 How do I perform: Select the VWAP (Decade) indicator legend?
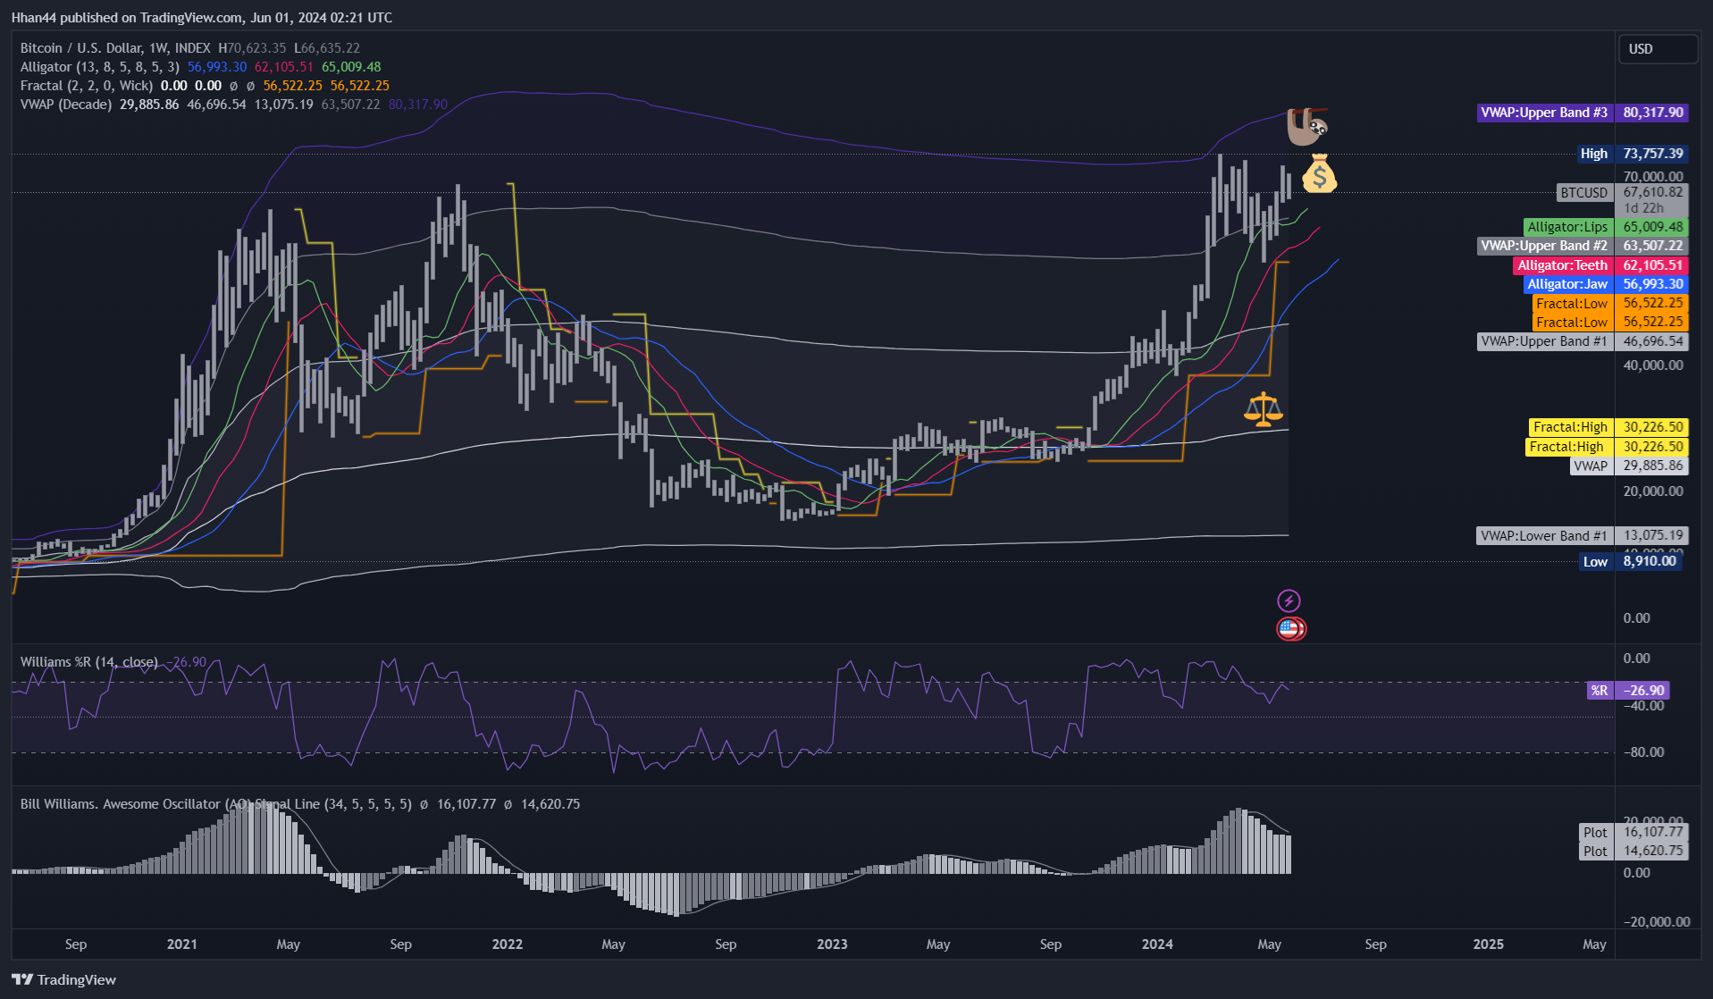66,105
